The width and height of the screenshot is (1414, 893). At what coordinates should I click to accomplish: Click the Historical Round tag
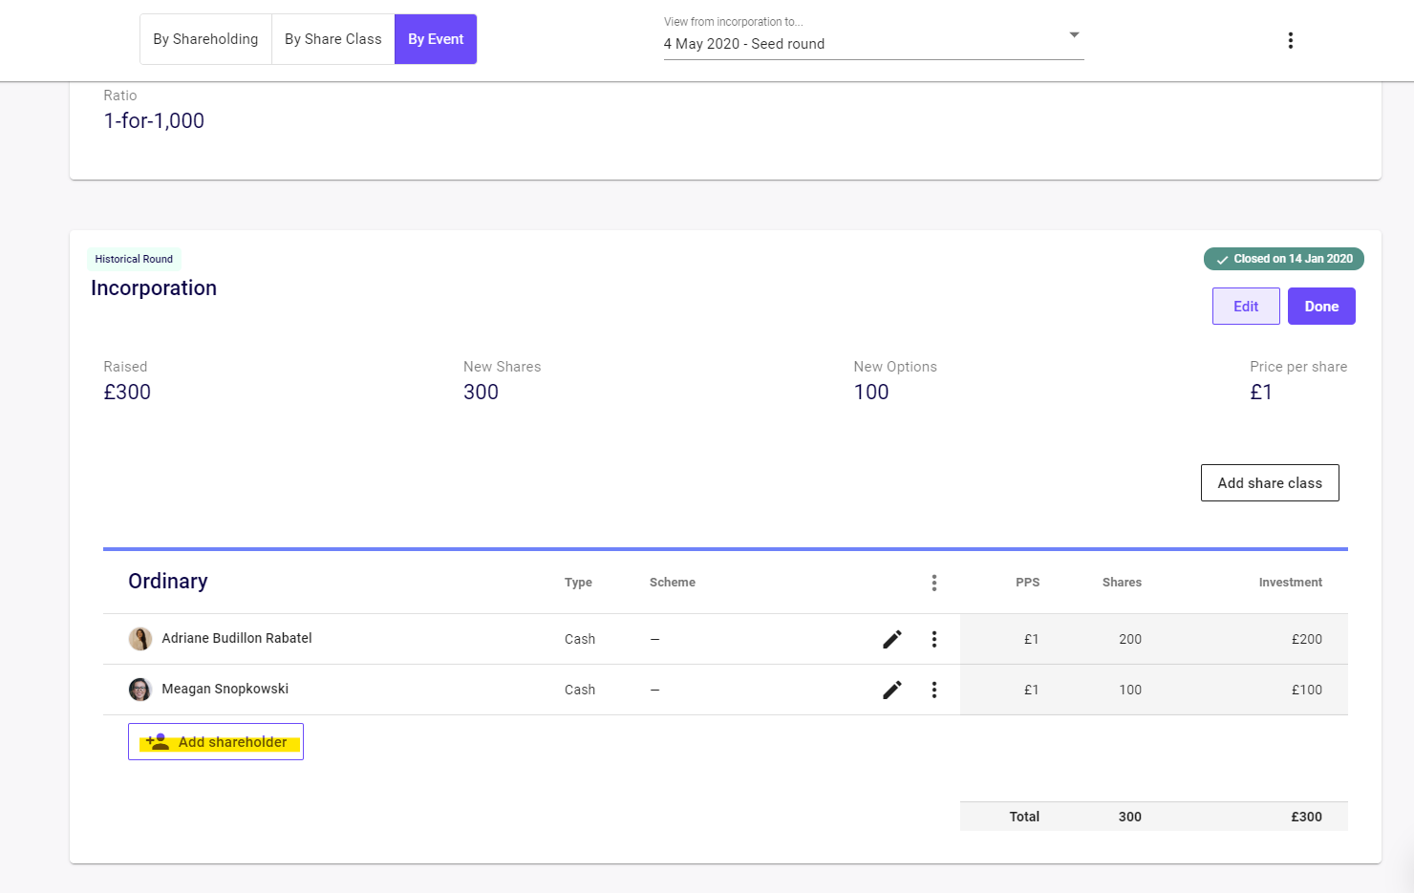[134, 260]
